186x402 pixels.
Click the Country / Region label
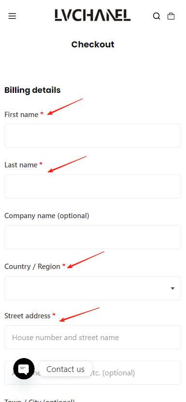tap(32, 267)
